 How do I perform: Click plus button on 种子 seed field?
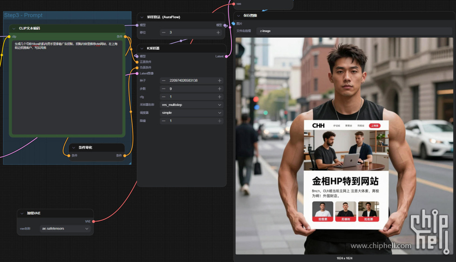pyautogui.click(x=219, y=80)
